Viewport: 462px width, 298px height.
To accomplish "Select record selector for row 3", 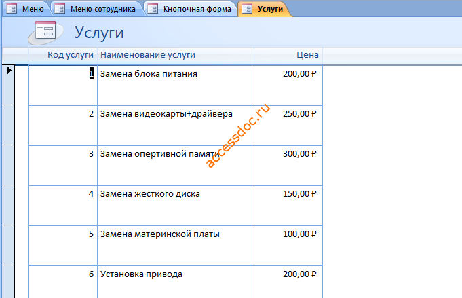I will point(8,165).
